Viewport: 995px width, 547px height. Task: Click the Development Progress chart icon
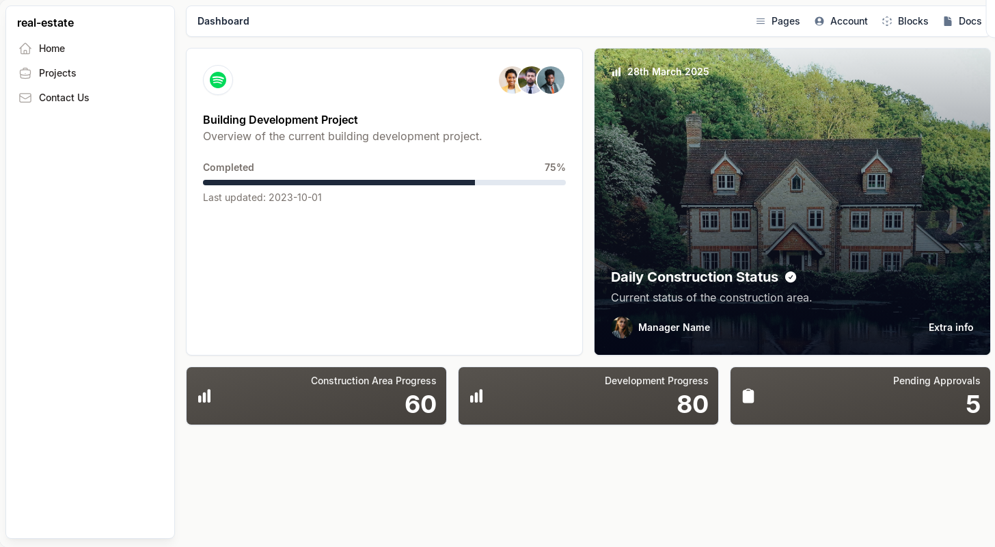476,396
